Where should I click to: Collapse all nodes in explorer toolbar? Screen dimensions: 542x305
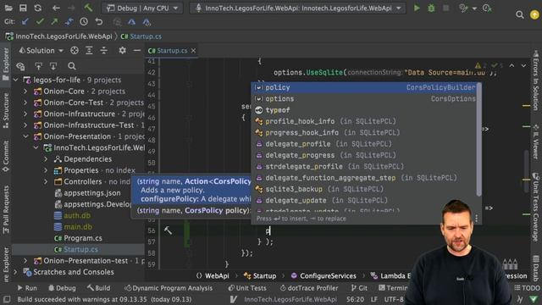pos(103,51)
